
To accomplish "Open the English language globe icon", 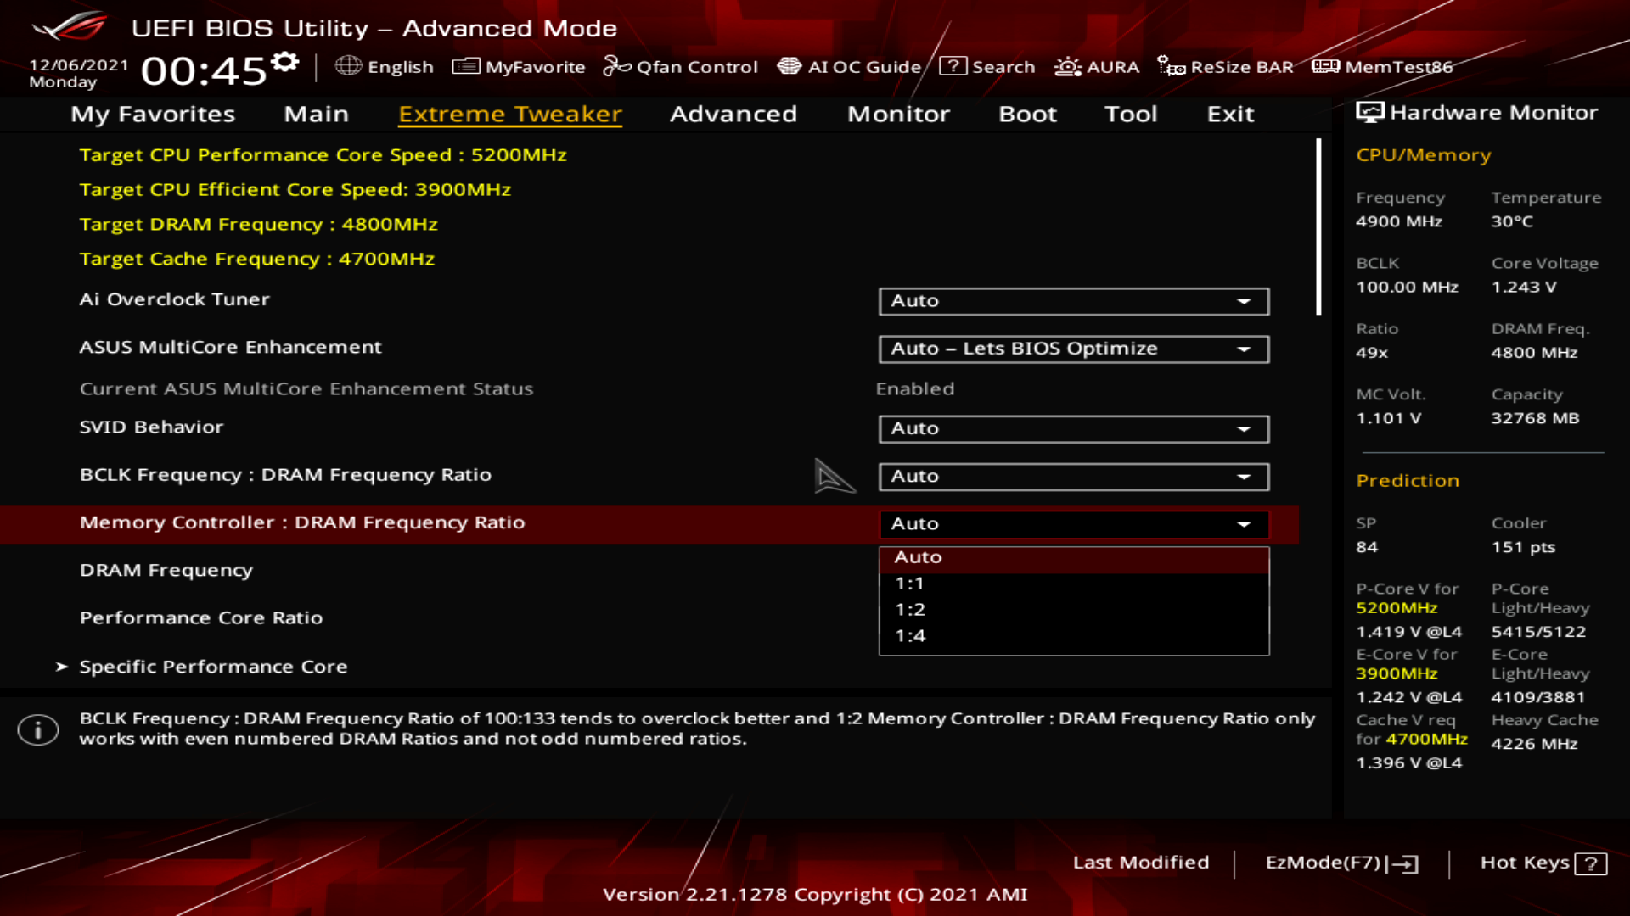I will pos(348,66).
